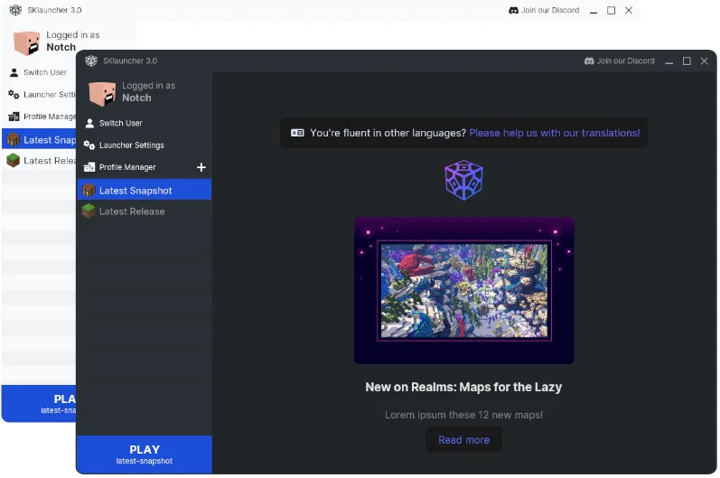Click person icon beside Switch User light window
The image size is (720, 478).
(14, 72)
